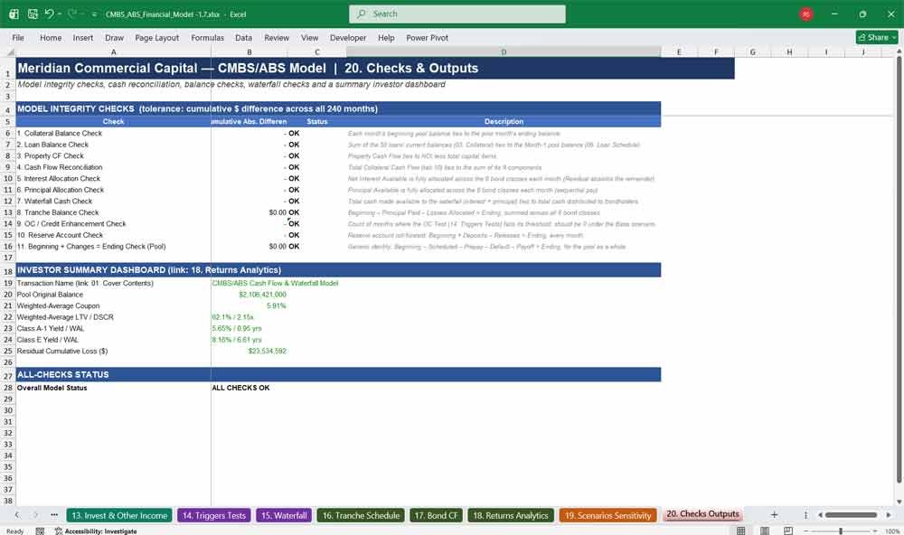Open the View ribbon tab
The width and height of the screenshot is (904, 535).
309,37
